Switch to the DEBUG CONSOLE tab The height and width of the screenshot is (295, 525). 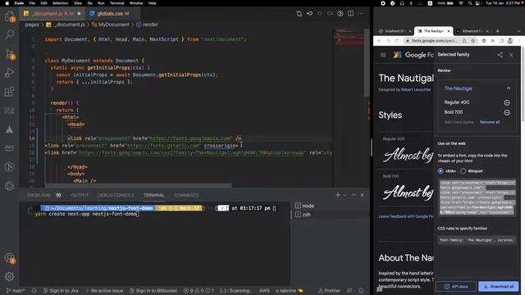tap(116, 195)
